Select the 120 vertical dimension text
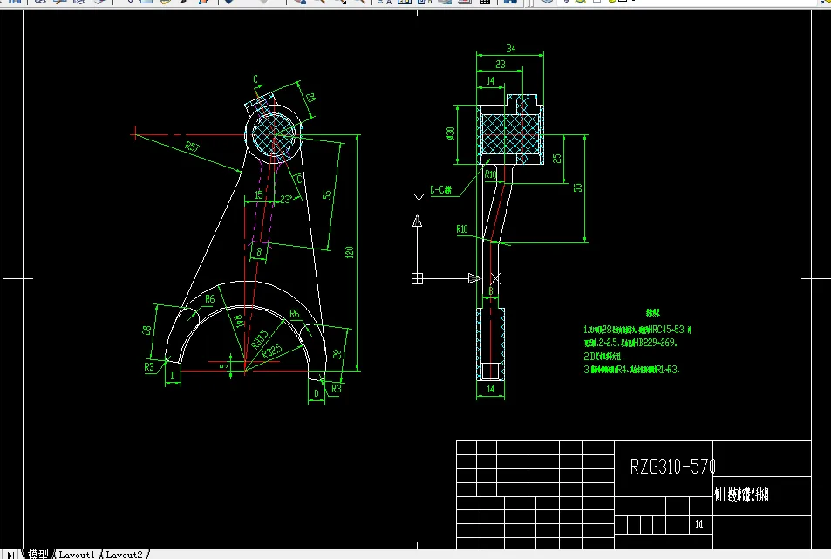Viewport: 831px width, 559px height. click(350, 252)
